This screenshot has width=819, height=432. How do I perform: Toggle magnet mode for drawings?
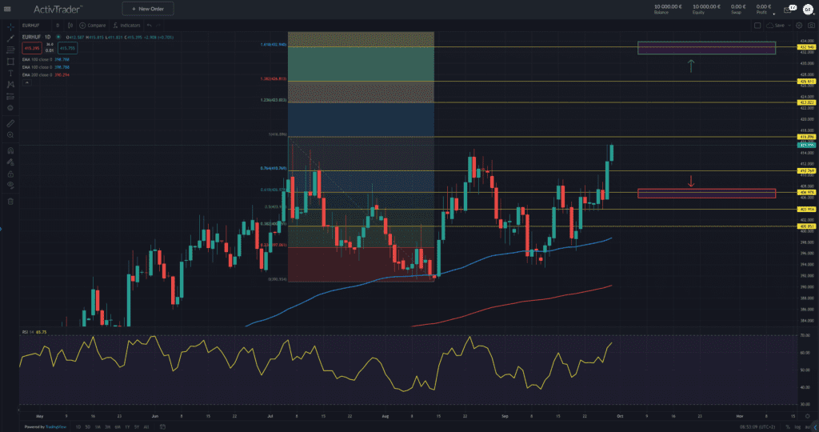[x=10, y=150]
